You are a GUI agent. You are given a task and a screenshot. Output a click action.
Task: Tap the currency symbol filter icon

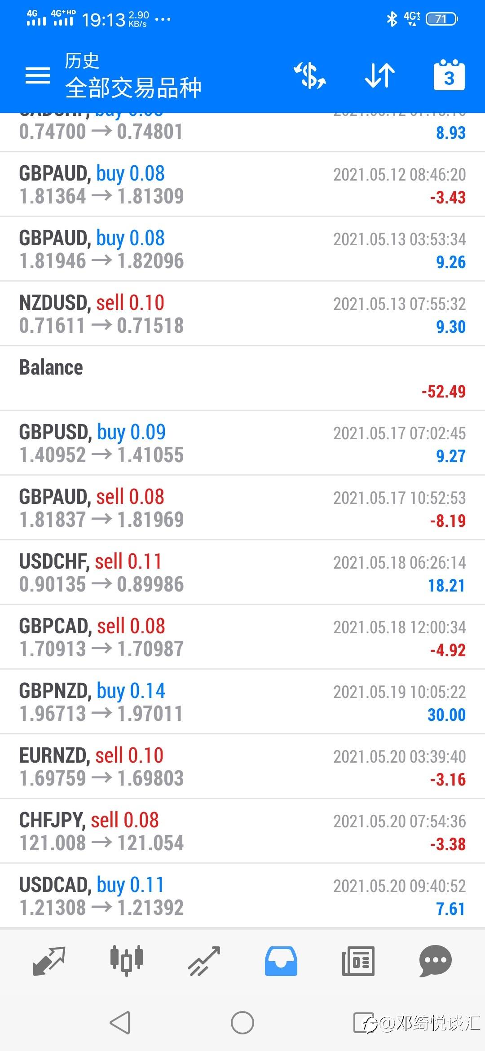[310, 75]
